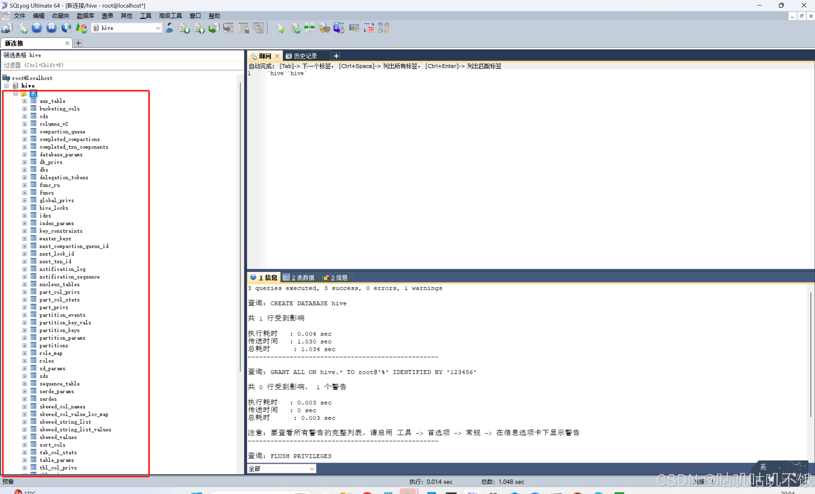Close the 询问 query tab
The height and width of the screenshot is (494, 815).
(277, 56)
